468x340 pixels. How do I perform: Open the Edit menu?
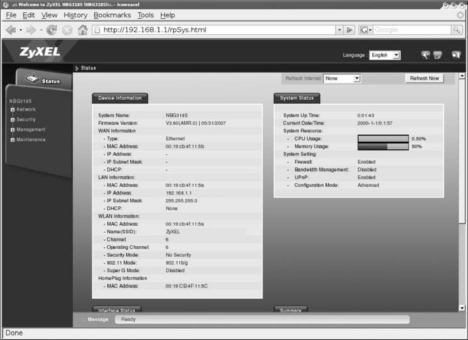29,15
